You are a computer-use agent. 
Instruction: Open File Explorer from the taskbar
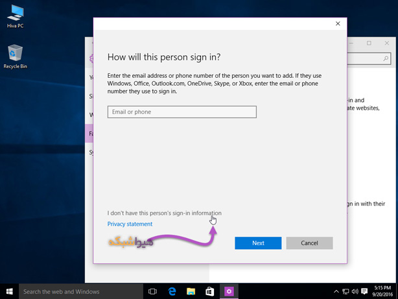tap(191, 291)
